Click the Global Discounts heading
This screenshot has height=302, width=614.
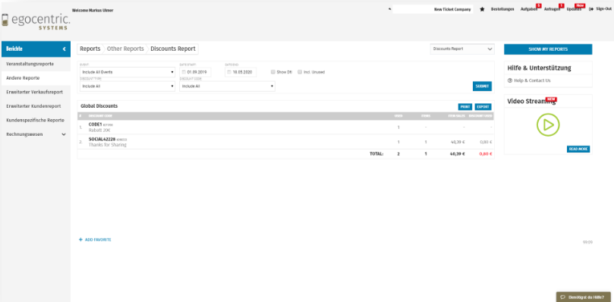pos(99,106)
